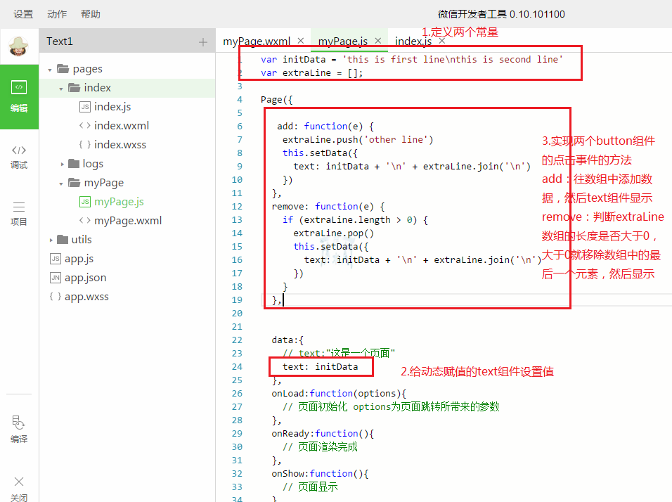Collapse the pages folder

pyautogui.click(x=51, y=70)
